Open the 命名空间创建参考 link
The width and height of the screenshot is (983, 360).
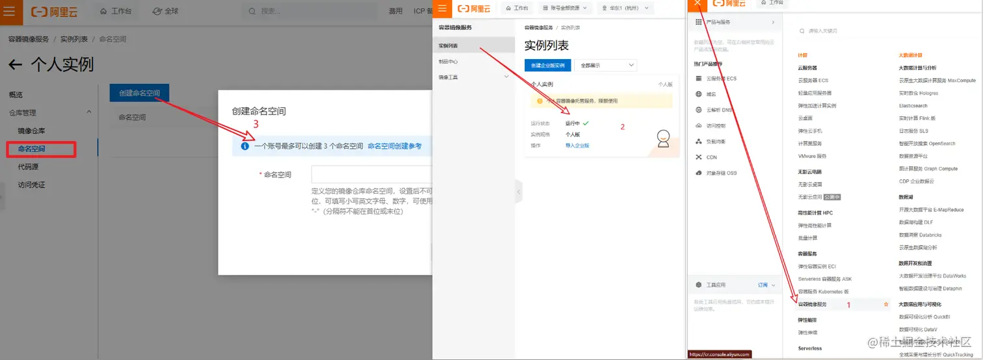(x=395, y=146)
